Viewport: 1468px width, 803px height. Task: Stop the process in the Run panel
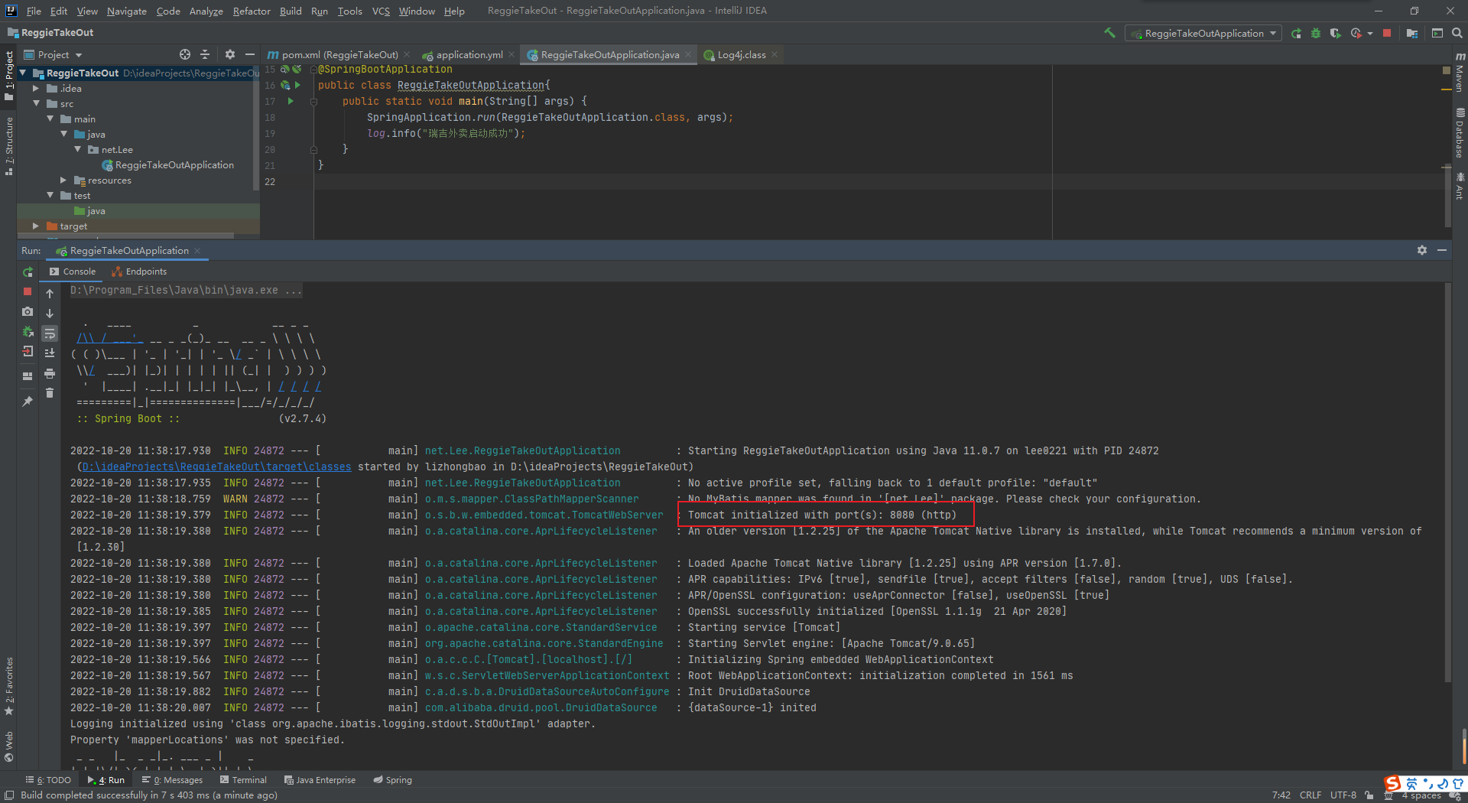point(28,291)
